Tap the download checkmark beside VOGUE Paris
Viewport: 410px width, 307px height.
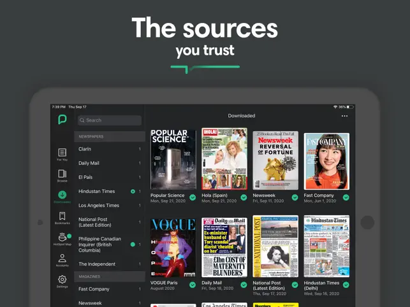point(193,285)
